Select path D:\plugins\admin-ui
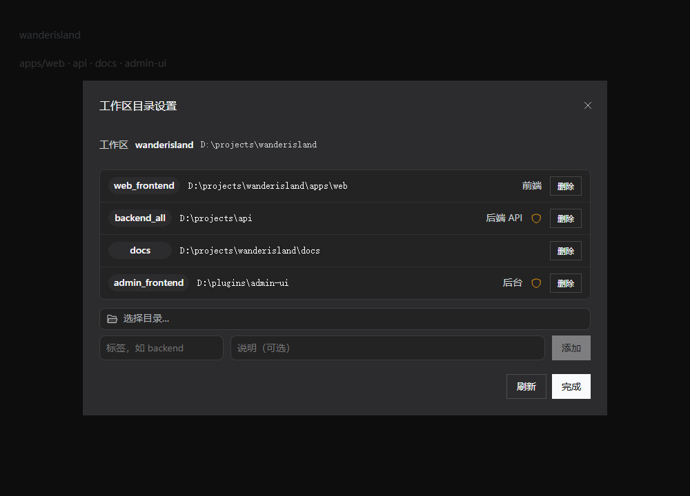The image size is (690, 496). click(x=242, y=283)
